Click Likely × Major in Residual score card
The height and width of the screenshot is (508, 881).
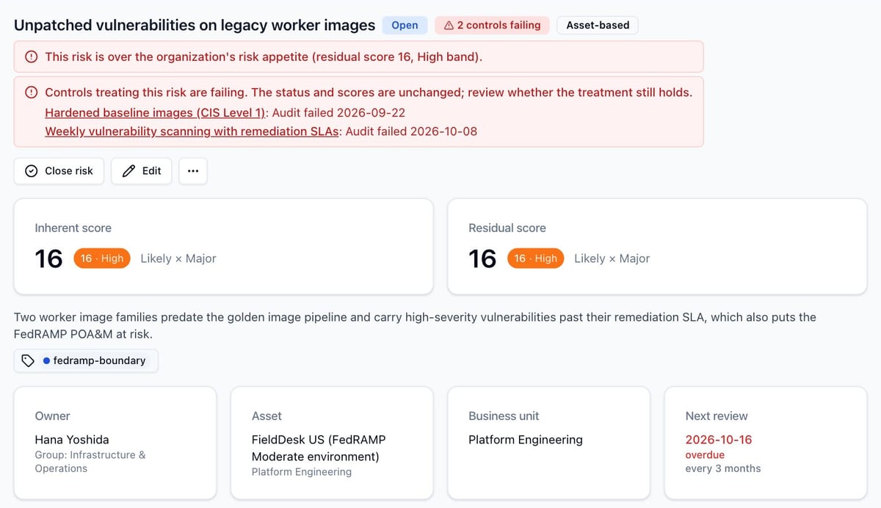click(x=612, y=258)
